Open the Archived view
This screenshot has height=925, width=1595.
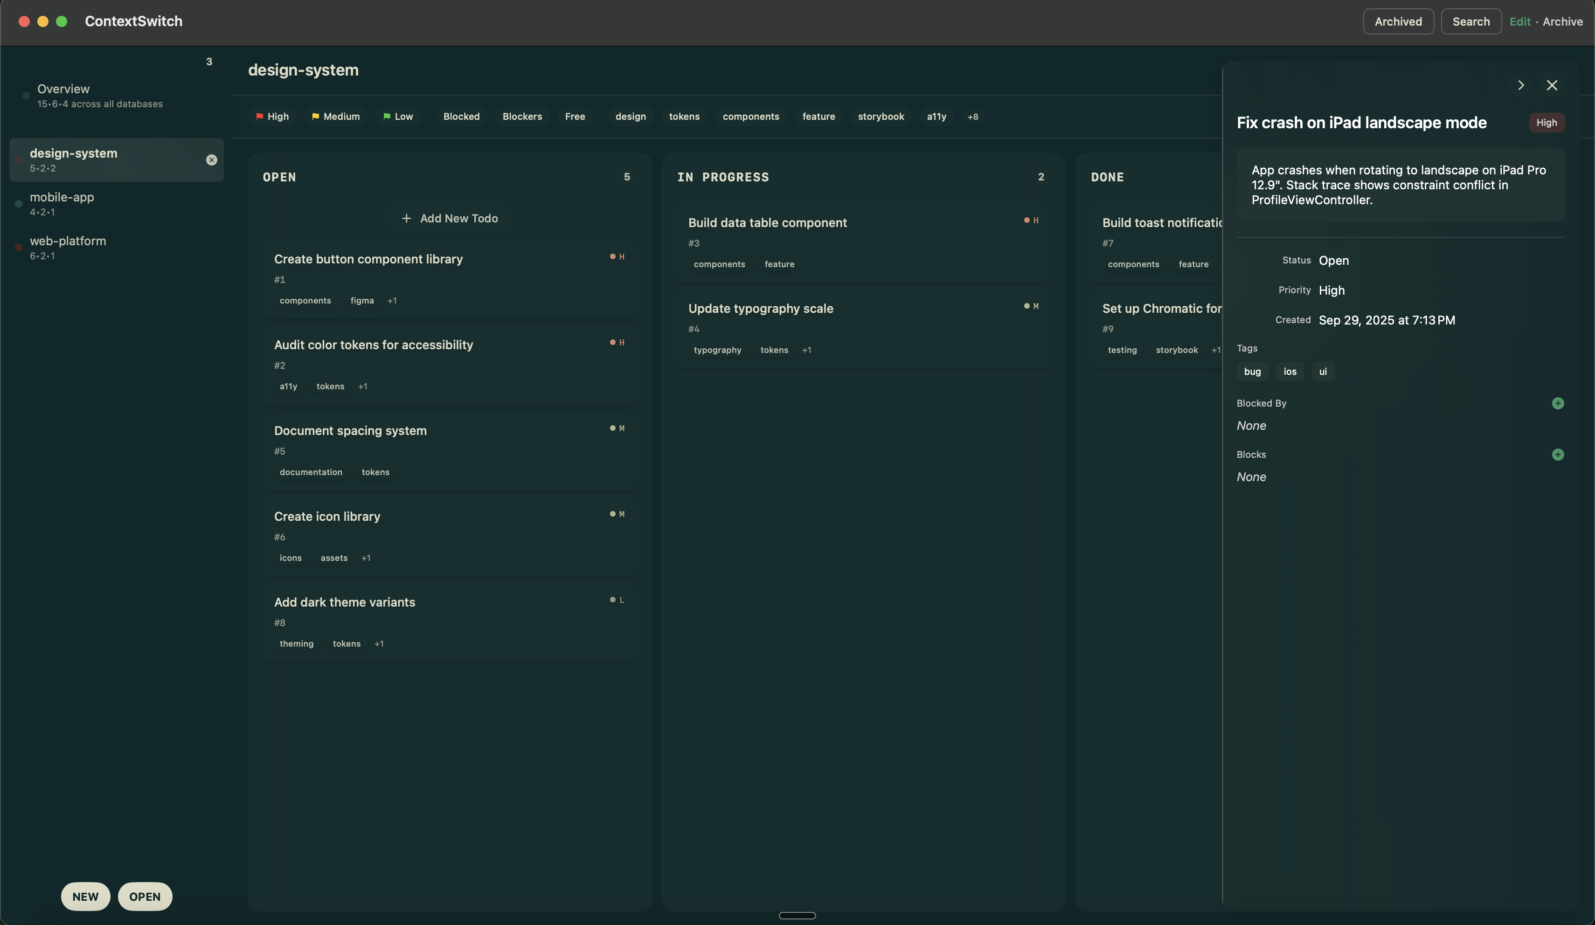click(1398, 21)
